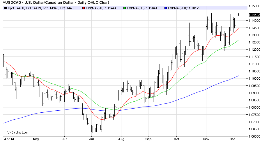Screen dimensions: 262x148
Task: Click the 1.1000 price axis label
Action: coord(255,78)
